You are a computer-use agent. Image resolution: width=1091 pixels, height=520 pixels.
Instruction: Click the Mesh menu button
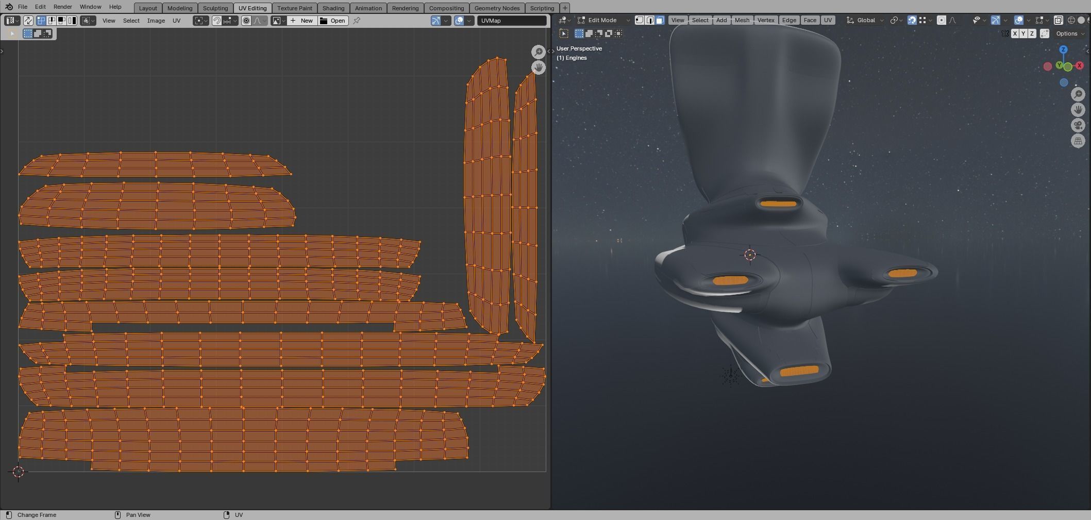click(742, 20)
